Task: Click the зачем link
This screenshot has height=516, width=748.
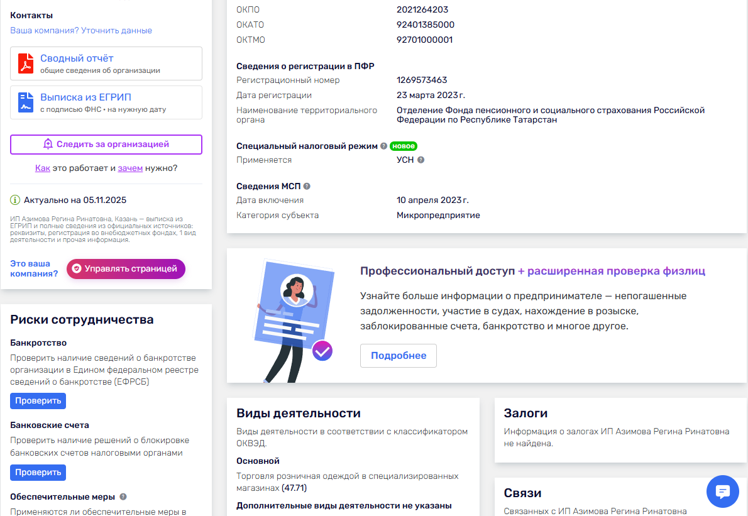Action: tap(130, 168)
